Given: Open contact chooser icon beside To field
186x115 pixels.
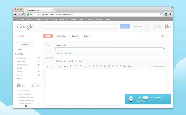Looking at the screenshot, I should [x=164, y=48].
